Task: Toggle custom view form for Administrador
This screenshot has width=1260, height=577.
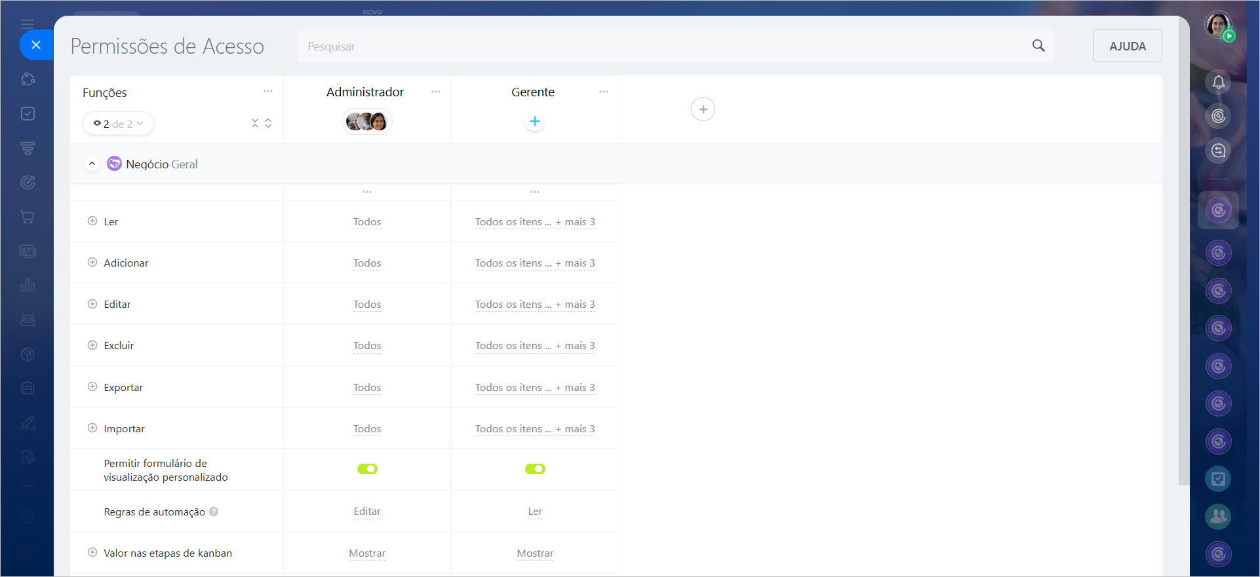Action: click(367, 469)
